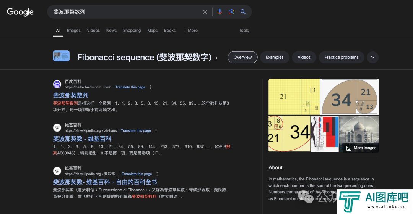Switch to the Shopping tab
This screenshot has height=214, width=413.
(x=132, y=31)
